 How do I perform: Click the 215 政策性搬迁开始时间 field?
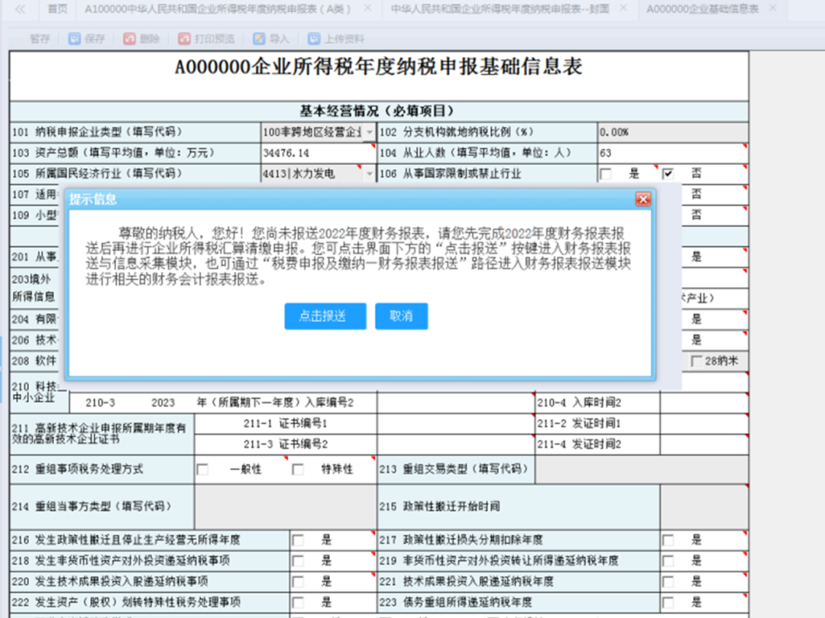point(704,507)
